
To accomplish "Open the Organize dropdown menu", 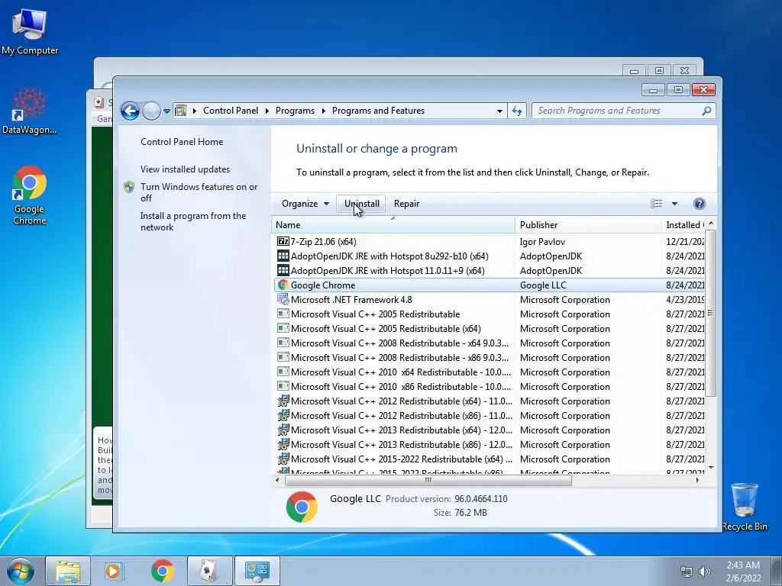I will pyautogui.click(x=305, y=203).
